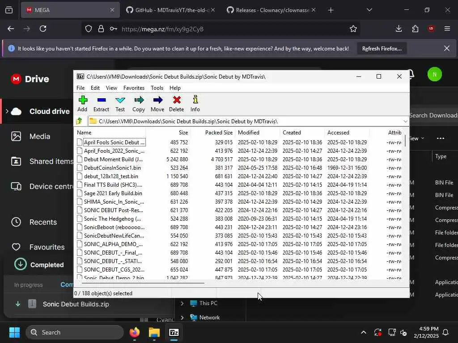The width and height of the screenshot is (458, 343).
Task: Sort by the Size column header
Action: pyautogui.click(x=168, y=132)
